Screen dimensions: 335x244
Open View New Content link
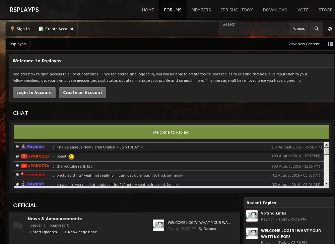pyautogui.click(x=304, y=44)
